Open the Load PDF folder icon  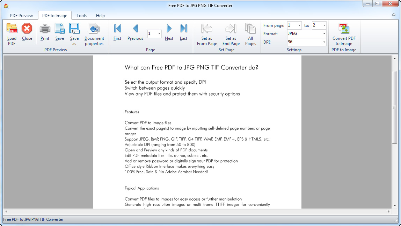tap(12, 28)
